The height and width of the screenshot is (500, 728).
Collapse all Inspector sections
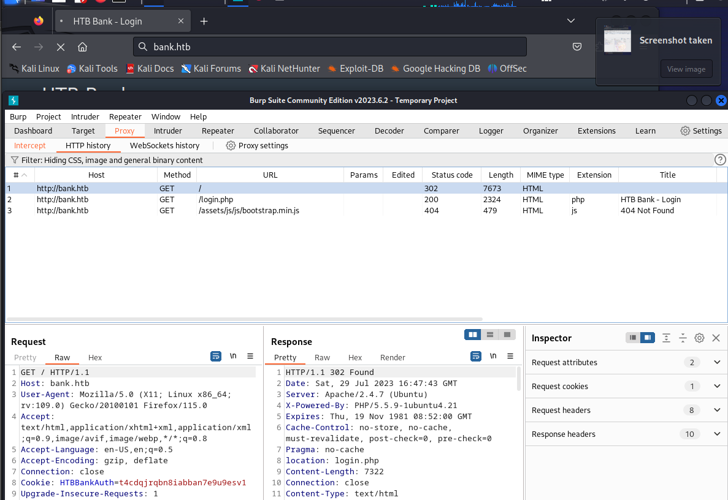(683, 338)
